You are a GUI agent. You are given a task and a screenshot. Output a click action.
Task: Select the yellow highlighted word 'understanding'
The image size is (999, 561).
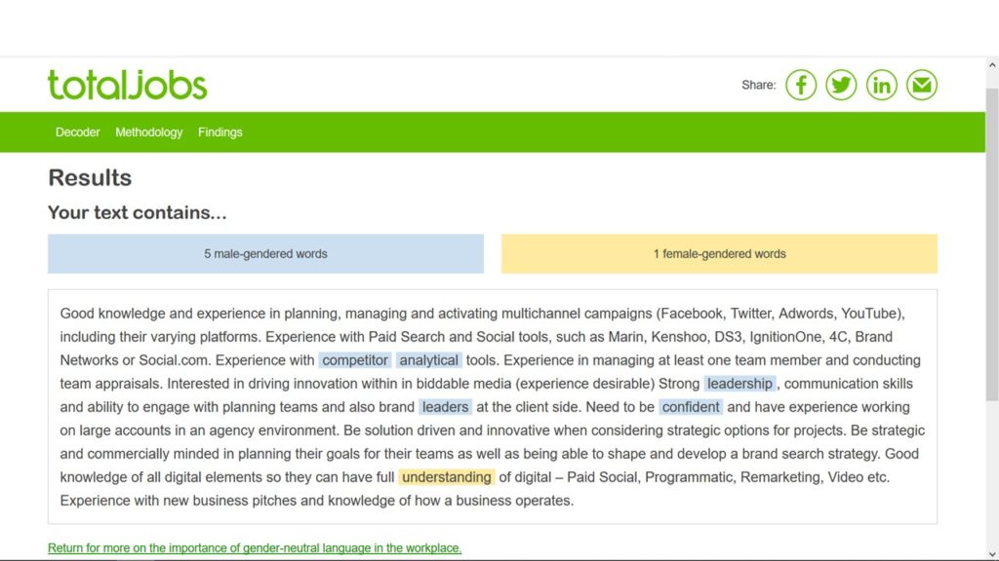pos(447,477)
